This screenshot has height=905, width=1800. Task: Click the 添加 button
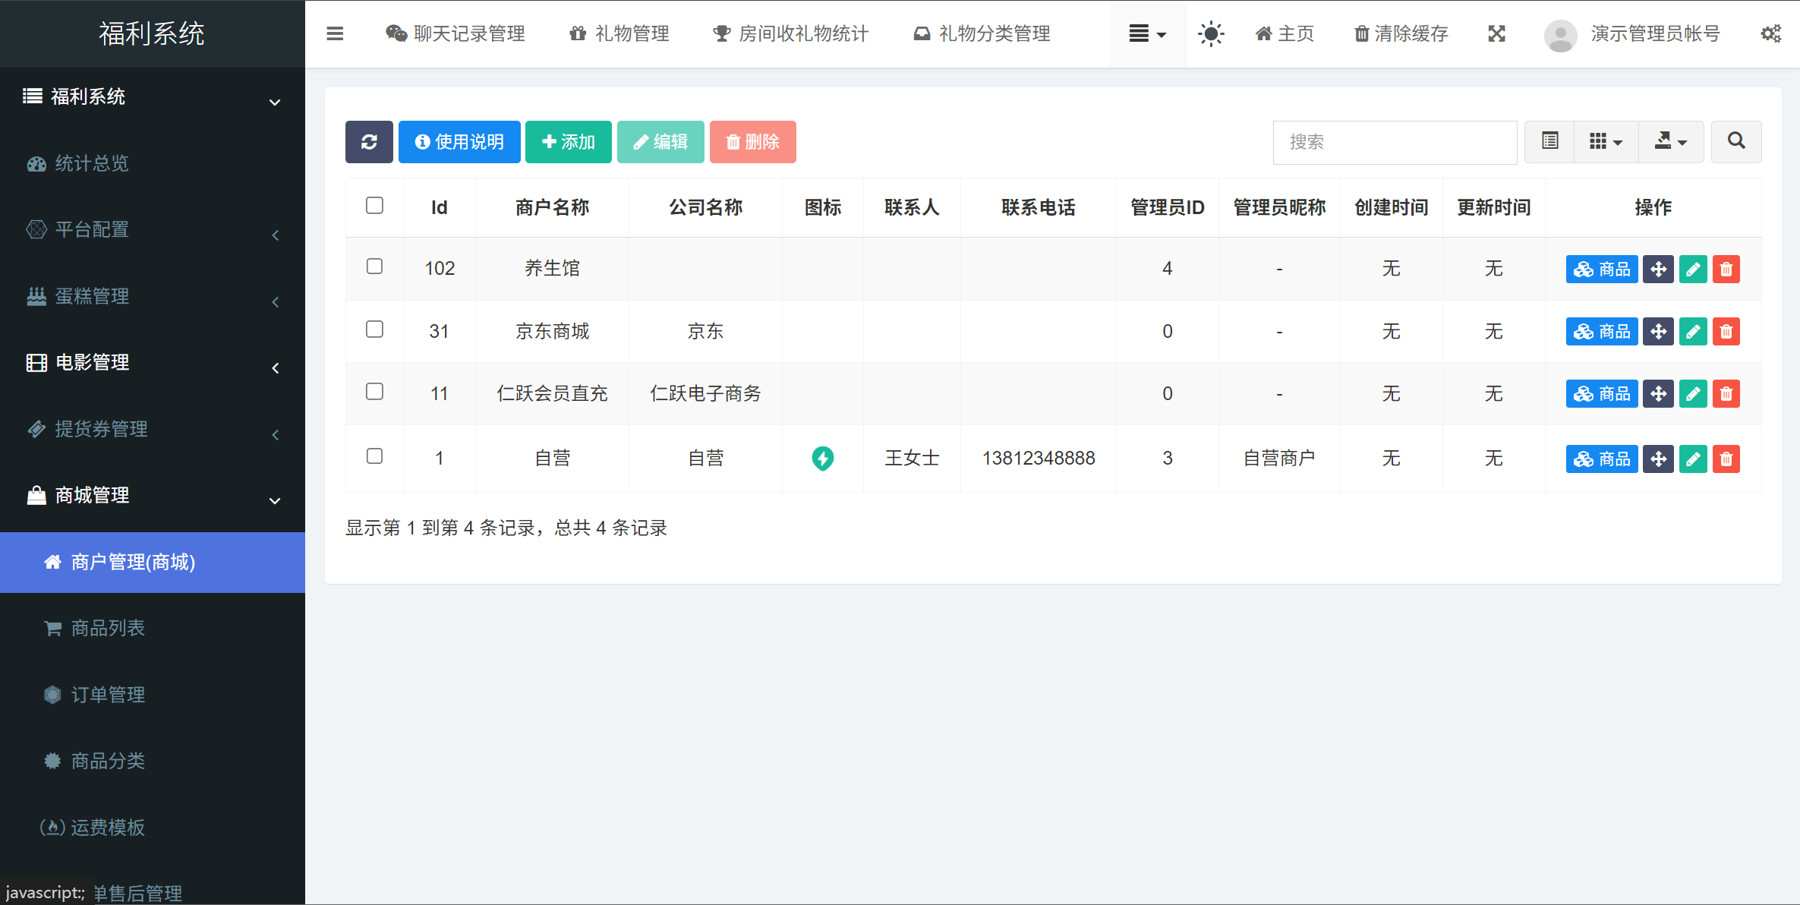pos(569,142)
